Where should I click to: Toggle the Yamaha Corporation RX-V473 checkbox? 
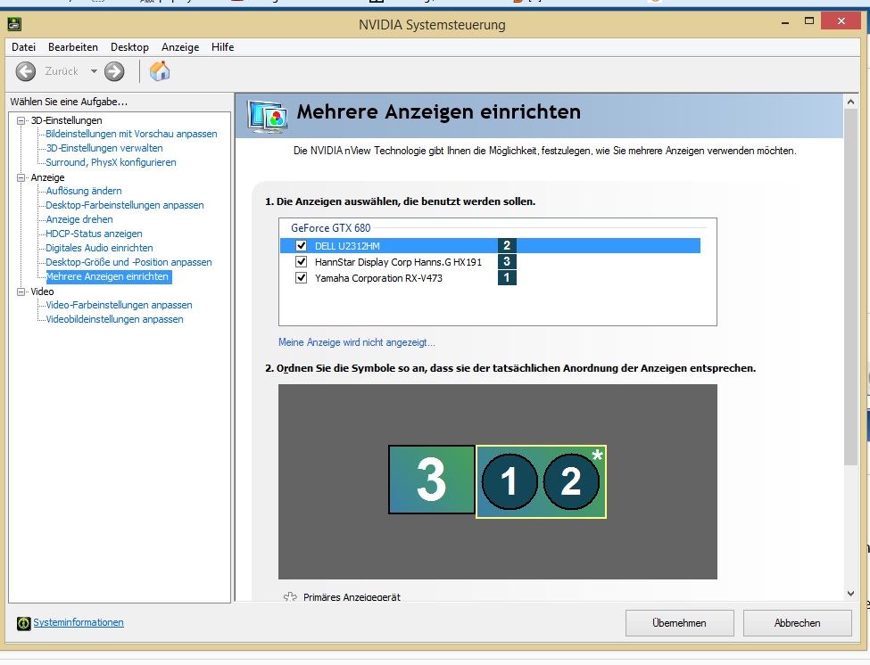(x=301, y=277)
